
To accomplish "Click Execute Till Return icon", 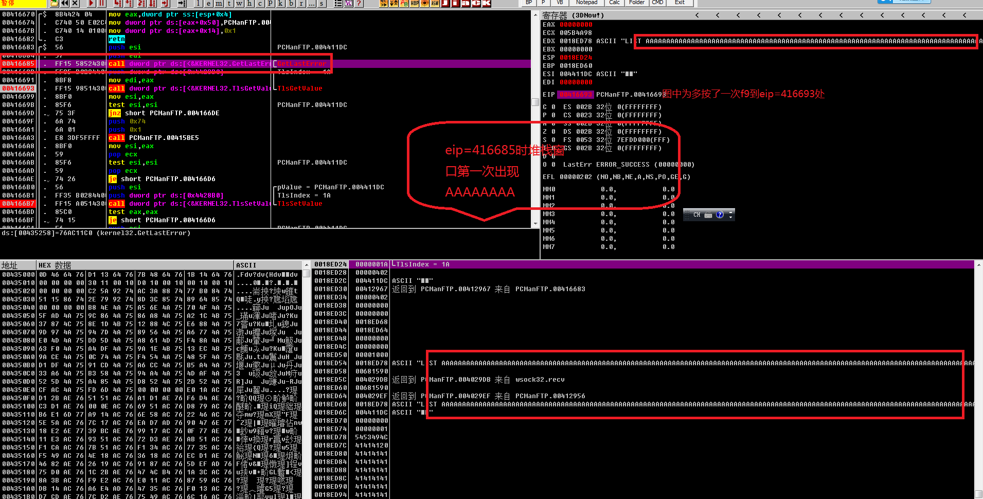I will [x=166, y=3].
